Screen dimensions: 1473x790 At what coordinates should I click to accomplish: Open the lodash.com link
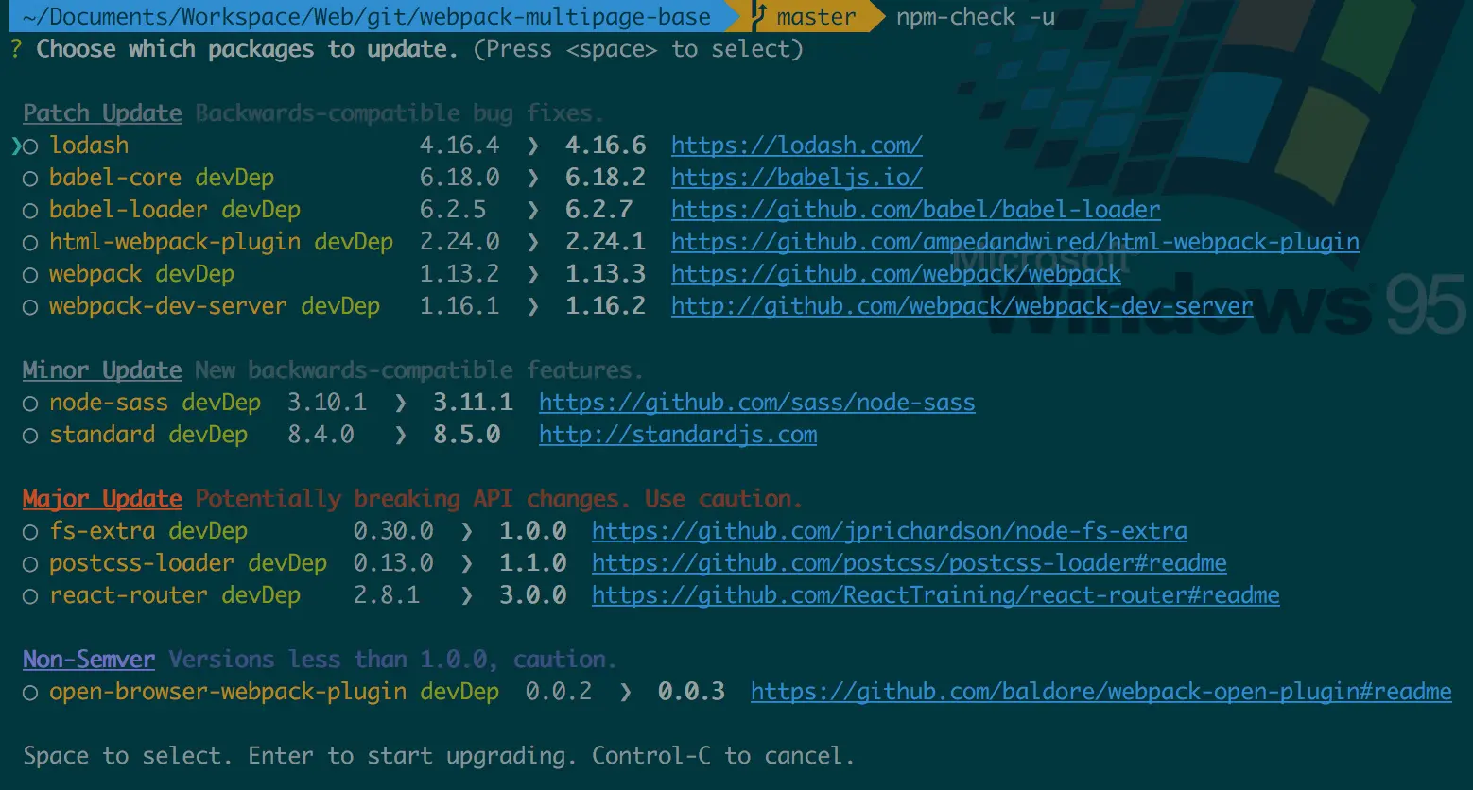(795, 146)
